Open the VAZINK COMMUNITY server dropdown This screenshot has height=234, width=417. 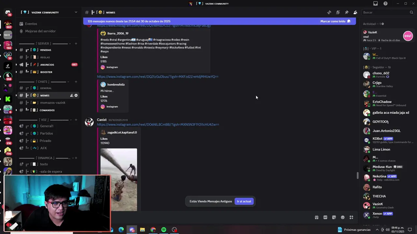pos(76,12)
